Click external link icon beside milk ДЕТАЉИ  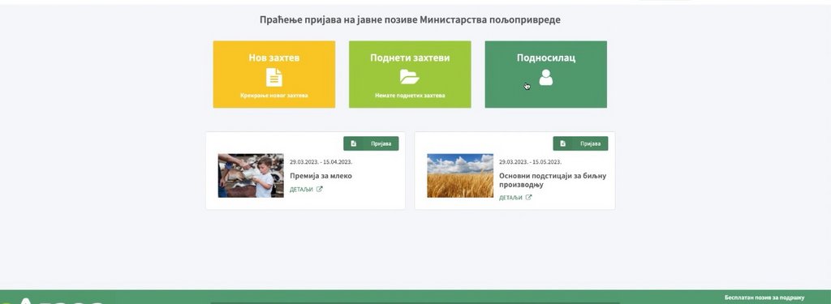click(319, 189)
